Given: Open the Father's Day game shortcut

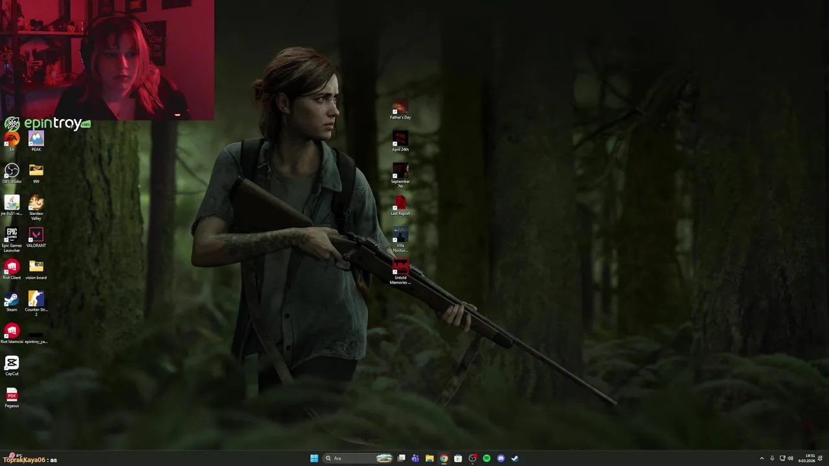Looking at the screenshot, I should tap(400, 109).
